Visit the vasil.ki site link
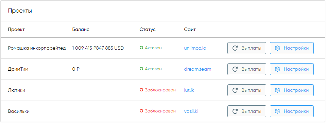 point(191,111)
